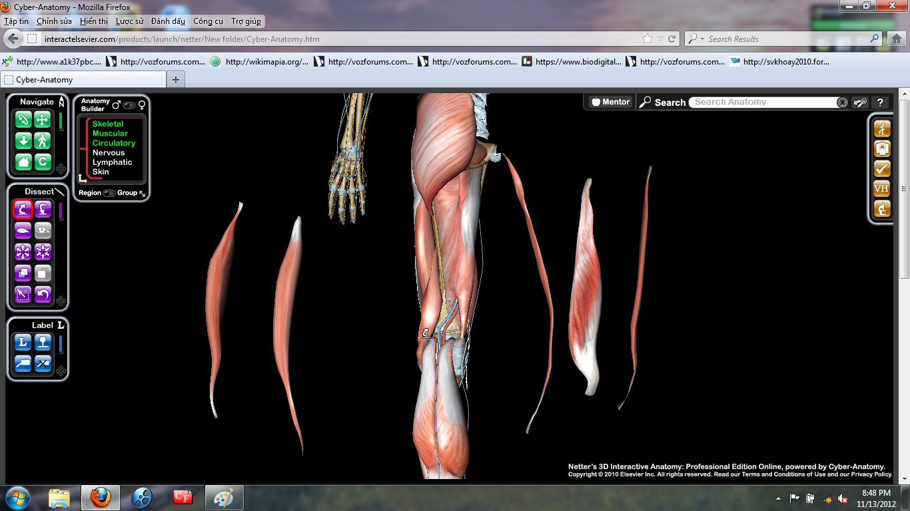Collapse the Navigate panel via N icon
Image resolution: width=910 pixels, height=511 pixels.
click(61, 102)
